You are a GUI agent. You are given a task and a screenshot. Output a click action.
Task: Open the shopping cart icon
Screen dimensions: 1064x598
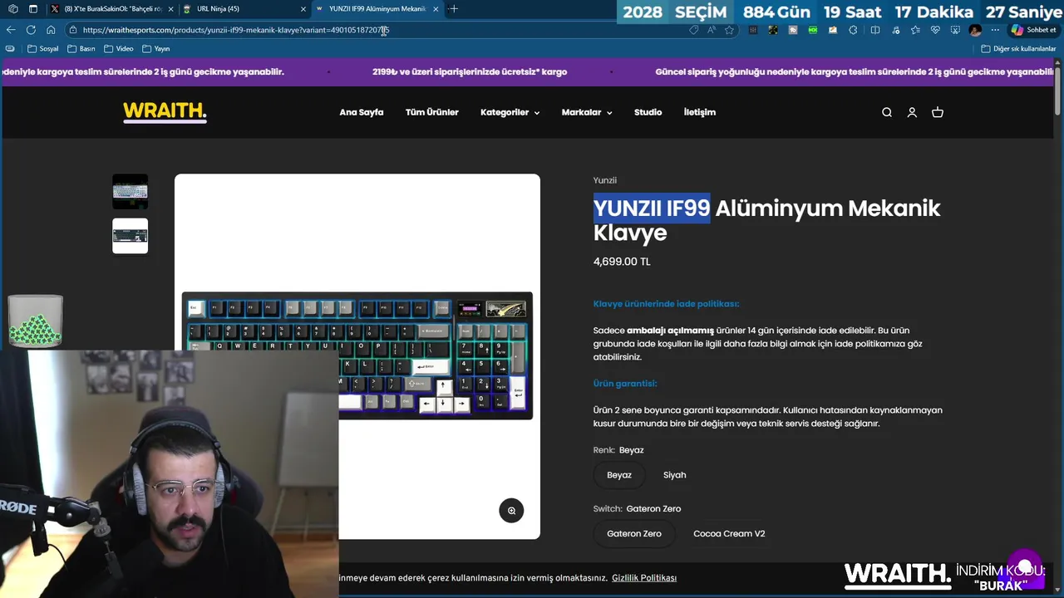click(938, 112)
